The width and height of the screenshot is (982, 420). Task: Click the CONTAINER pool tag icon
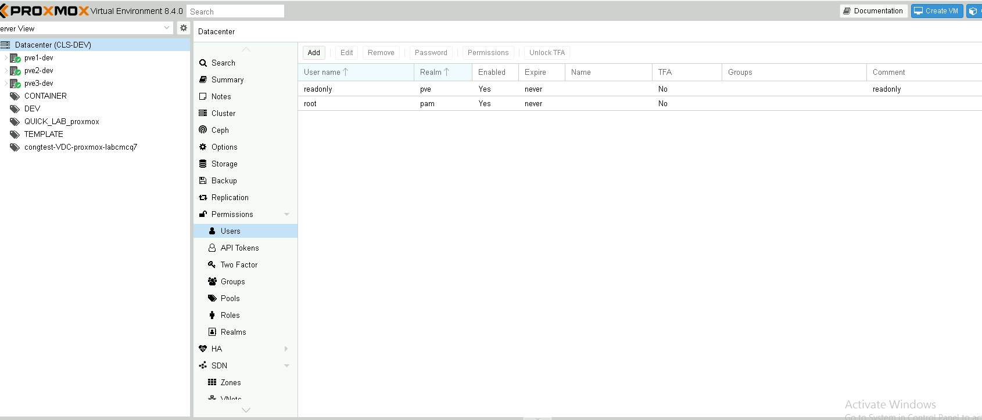coord(15,96)
